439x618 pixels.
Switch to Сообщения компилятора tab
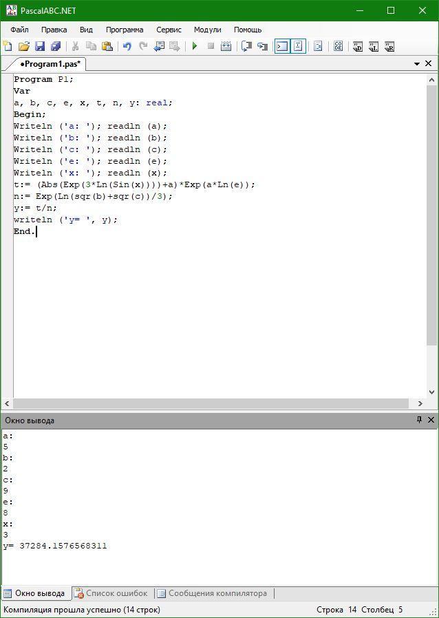[x=213, y=593]
